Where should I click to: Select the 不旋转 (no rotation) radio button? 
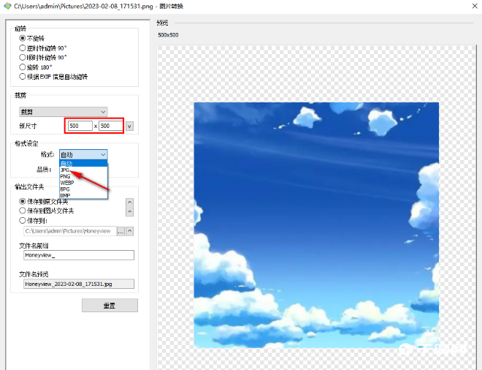point(23,38)
